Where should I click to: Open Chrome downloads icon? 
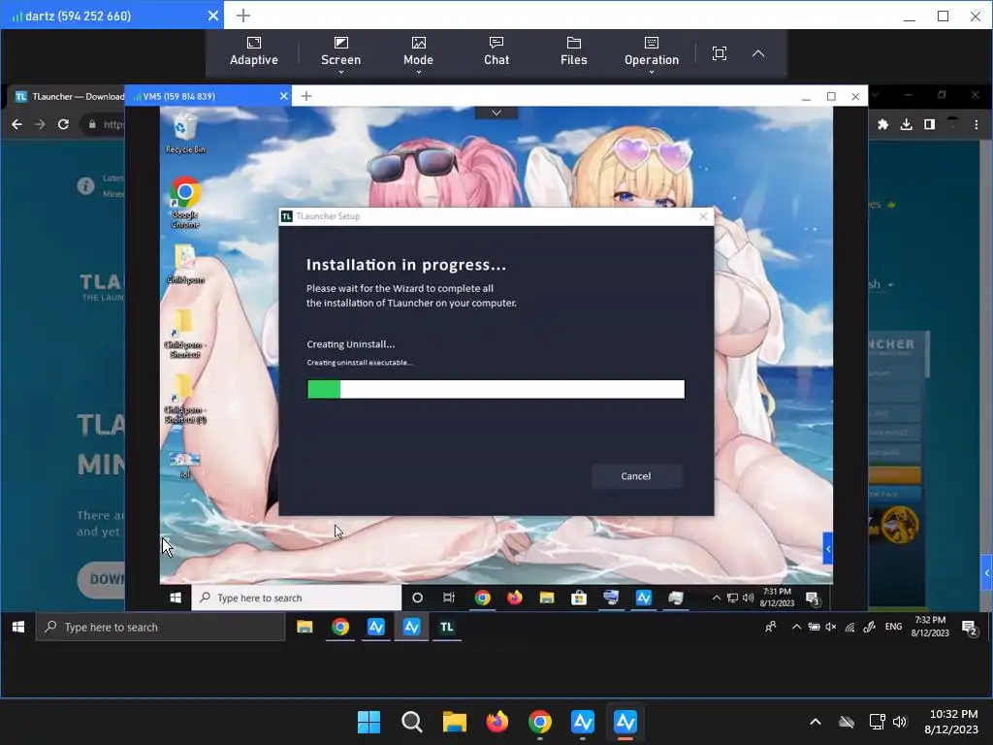pyautogui.click(x=907, y=125)
